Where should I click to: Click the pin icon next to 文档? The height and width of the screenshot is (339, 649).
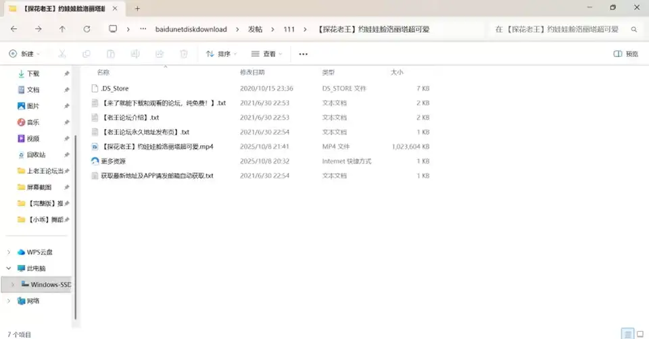[66, 90]
